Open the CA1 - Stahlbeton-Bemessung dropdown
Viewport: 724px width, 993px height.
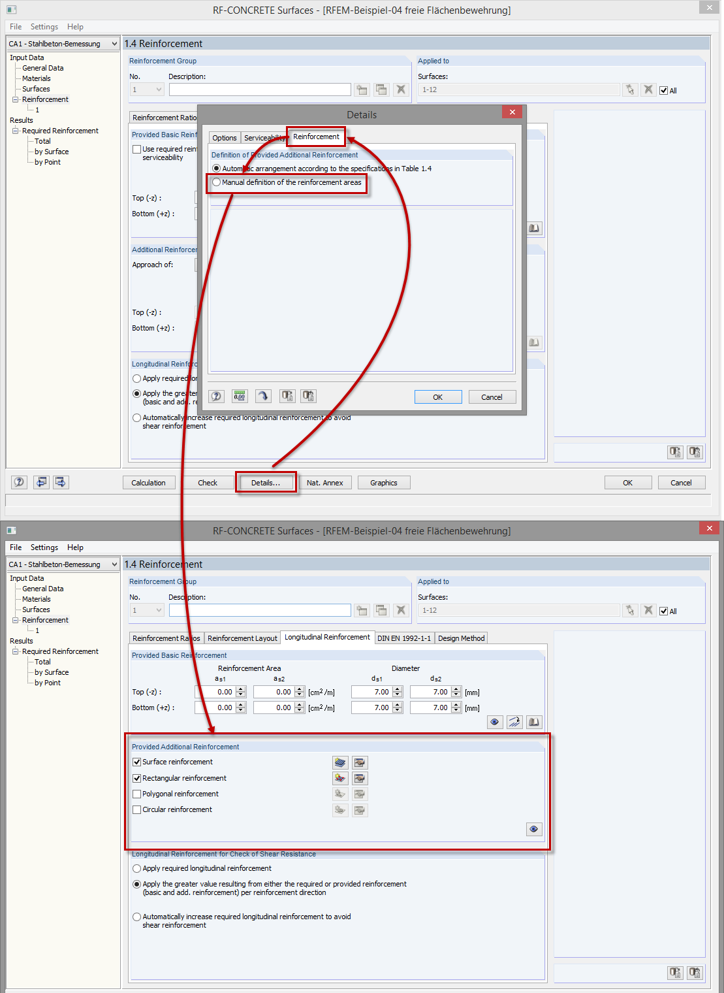click(x=63, y=43)
